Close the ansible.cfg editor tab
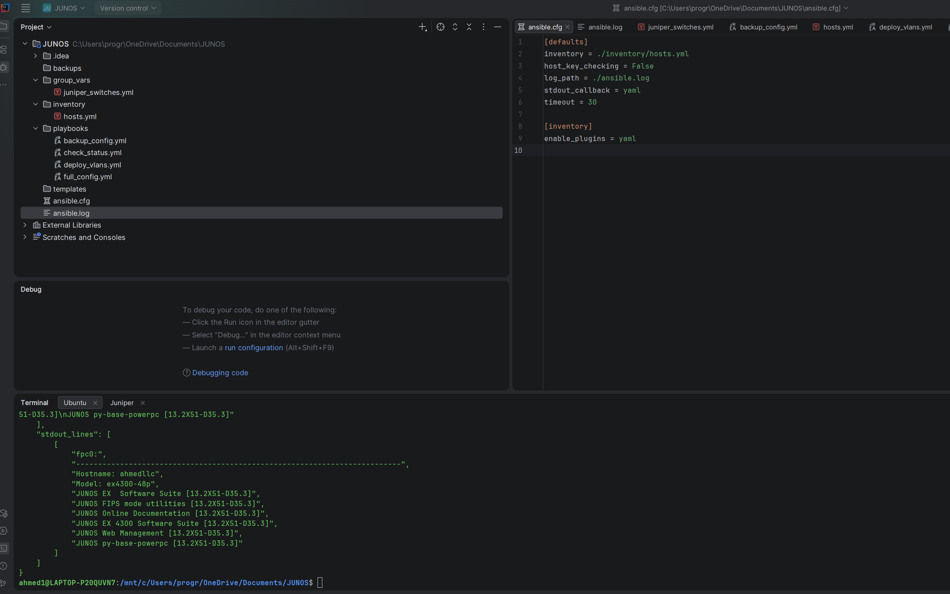Image resolution: width=950 pixels, height=594 pixels. tap(567, 27)
